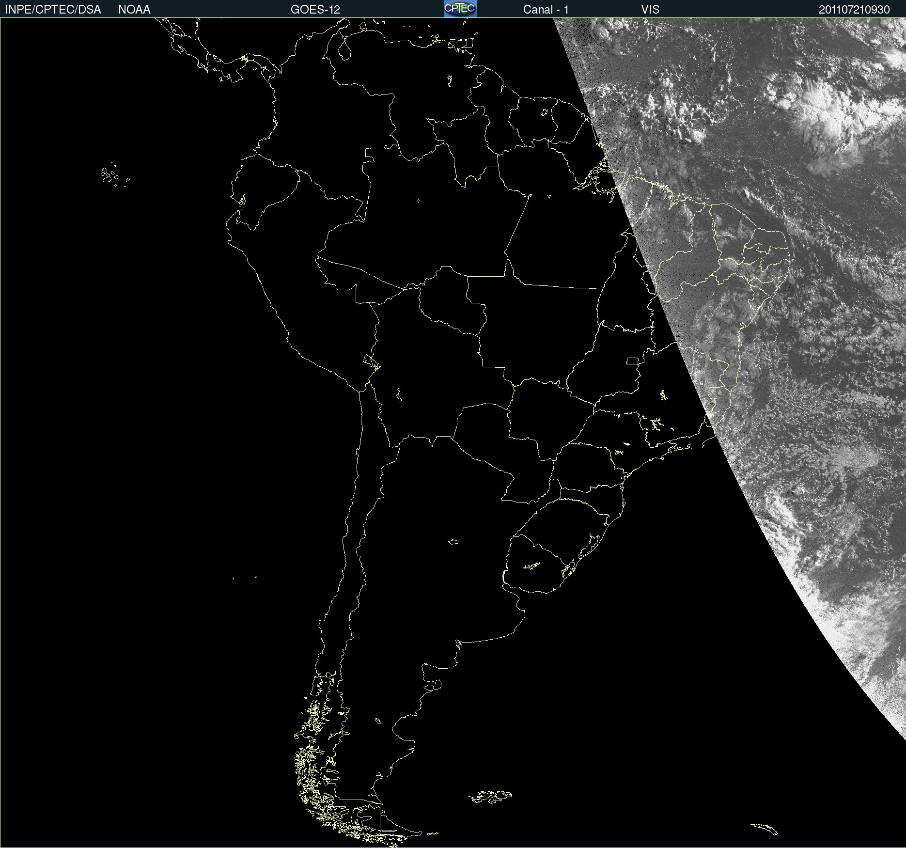Click the NOAA label in header
Viewport: 906px width, 848px height.
click(134, 10)
